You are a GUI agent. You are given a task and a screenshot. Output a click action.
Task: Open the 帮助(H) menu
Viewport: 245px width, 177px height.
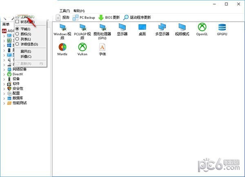(79, 11)
